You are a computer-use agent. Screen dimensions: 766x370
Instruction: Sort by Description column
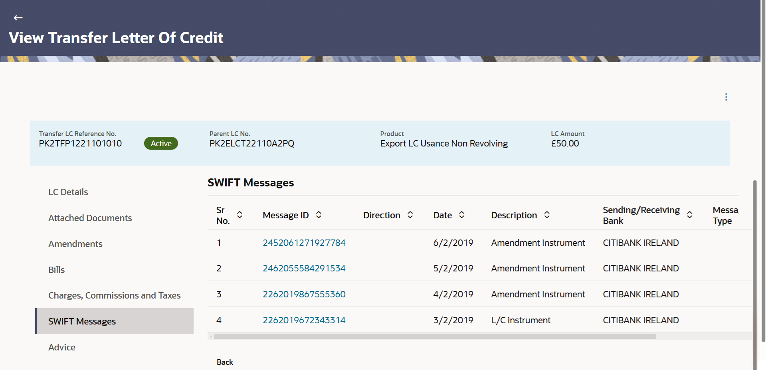pos(547,215)
